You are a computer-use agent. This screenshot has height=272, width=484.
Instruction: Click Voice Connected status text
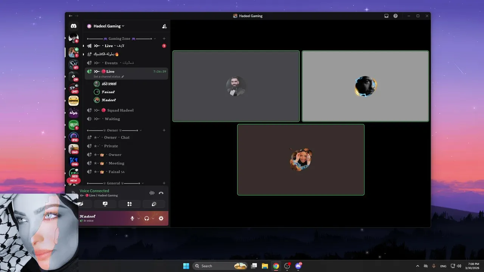point(94,191)
